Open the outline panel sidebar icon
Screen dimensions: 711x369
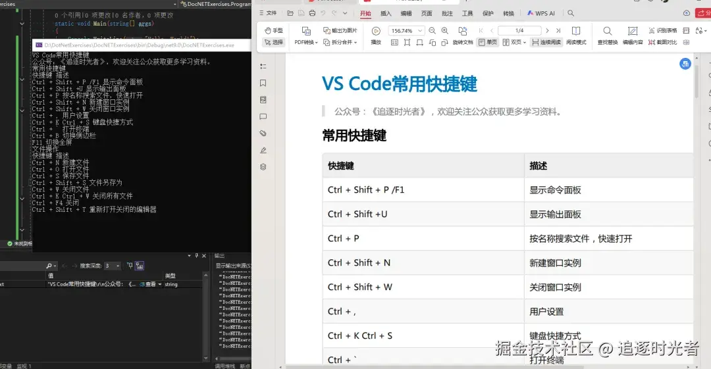[x=263, y=66]
